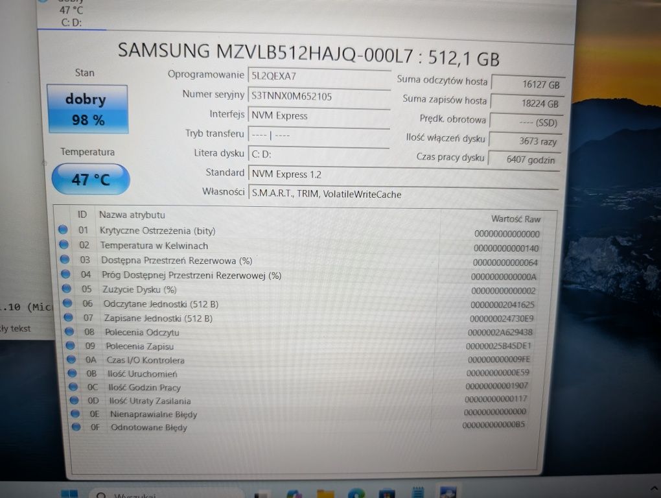Click the Tryb transferu field

coord(319,135)
